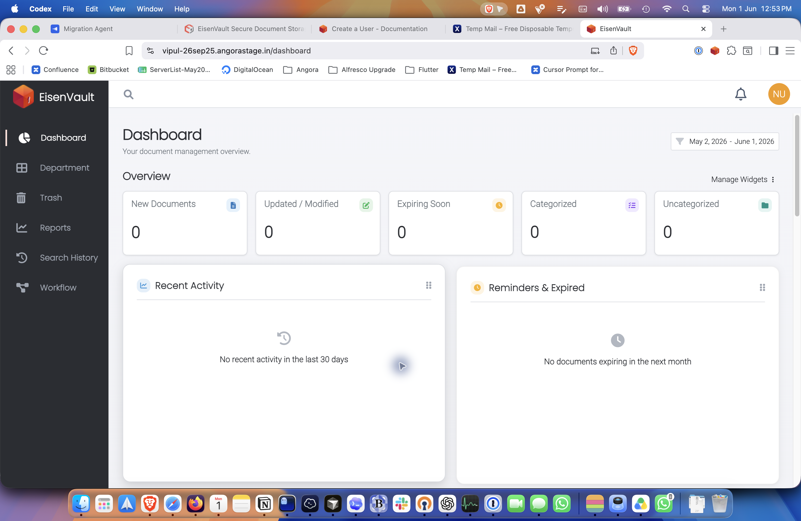Click the Recent Activity chart icon

(x=143, y=285)
